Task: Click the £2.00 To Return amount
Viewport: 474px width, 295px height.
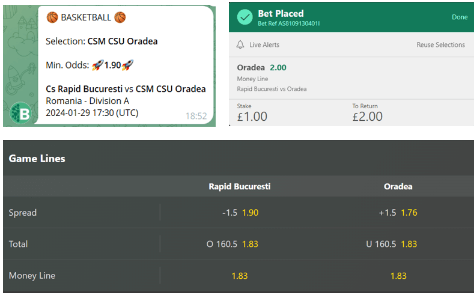Action: pos(367,117)
